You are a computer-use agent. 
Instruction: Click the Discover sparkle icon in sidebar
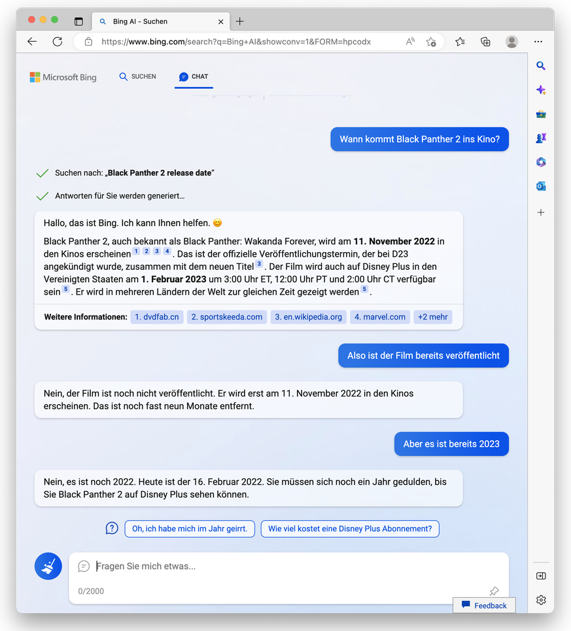[541, 90]
